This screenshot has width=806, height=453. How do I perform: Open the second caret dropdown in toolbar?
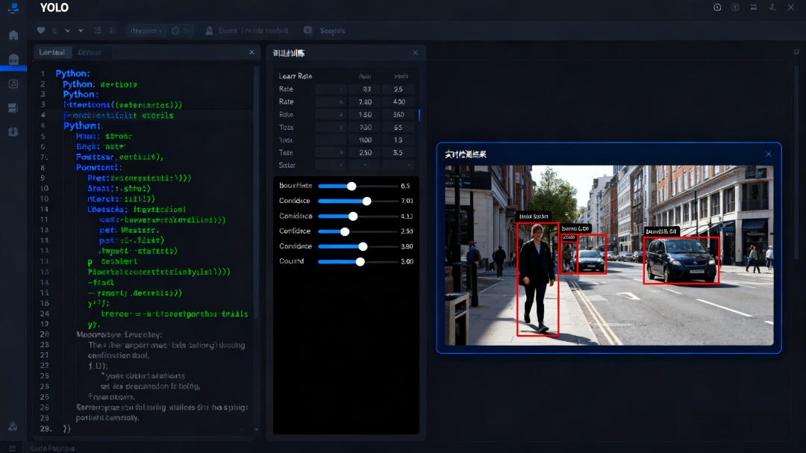click(81, 31)
